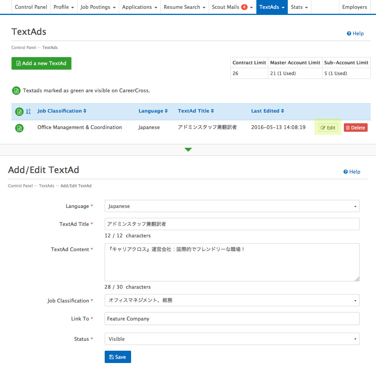The height and width of the screenshot is (376, 376).
Task: Open the Resume Search menu
Action: (185, 7)
